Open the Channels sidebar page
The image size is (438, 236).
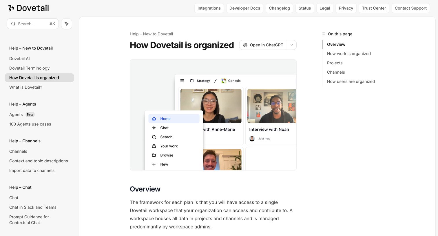click(18, 151)
